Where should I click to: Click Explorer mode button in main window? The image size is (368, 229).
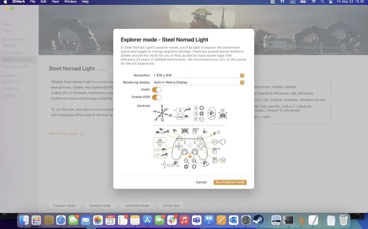[x=64, y=205]
